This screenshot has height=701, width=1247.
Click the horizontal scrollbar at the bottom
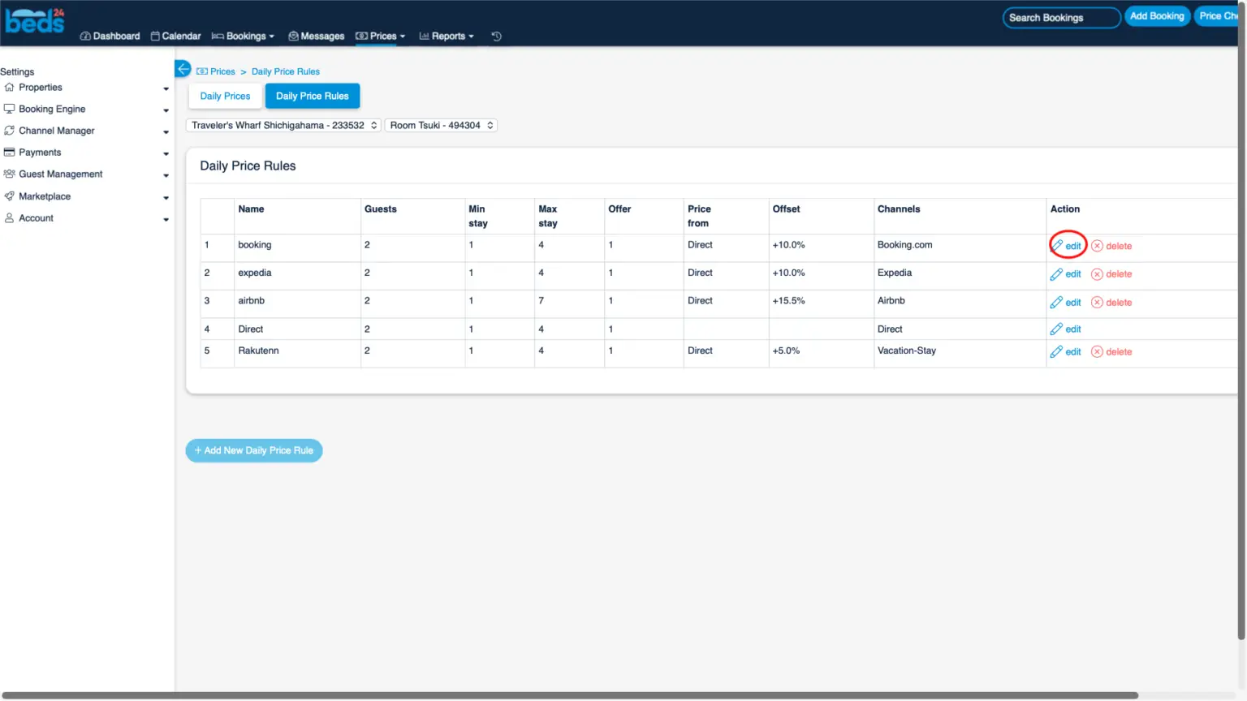(568, 695)
